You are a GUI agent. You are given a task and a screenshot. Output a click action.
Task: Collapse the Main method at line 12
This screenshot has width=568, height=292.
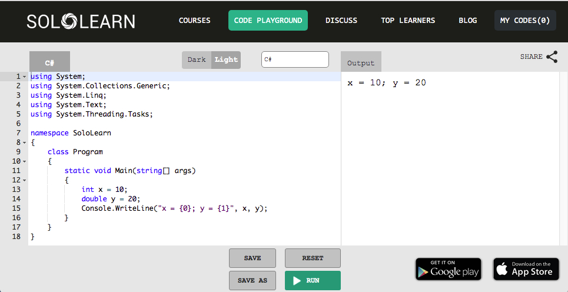point(24,180)
